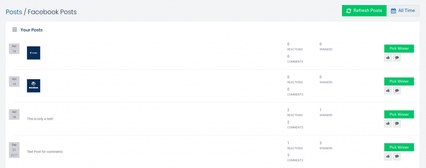Open the first post's Woobox thumbnail

pyautogui.click(x=34, y=53)
